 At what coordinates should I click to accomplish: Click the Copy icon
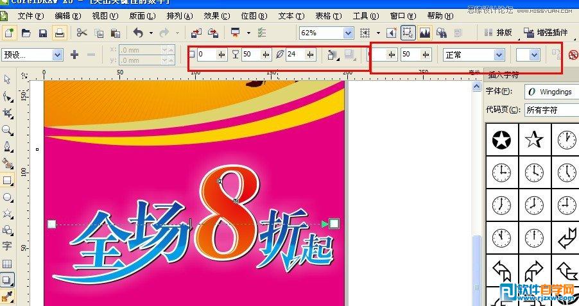pos(99,33)
